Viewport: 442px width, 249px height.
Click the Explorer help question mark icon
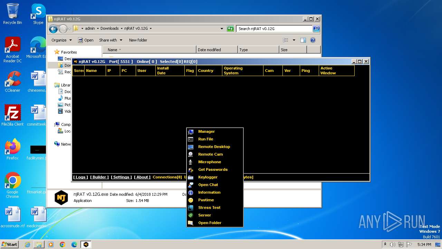(x=313, y=40)
